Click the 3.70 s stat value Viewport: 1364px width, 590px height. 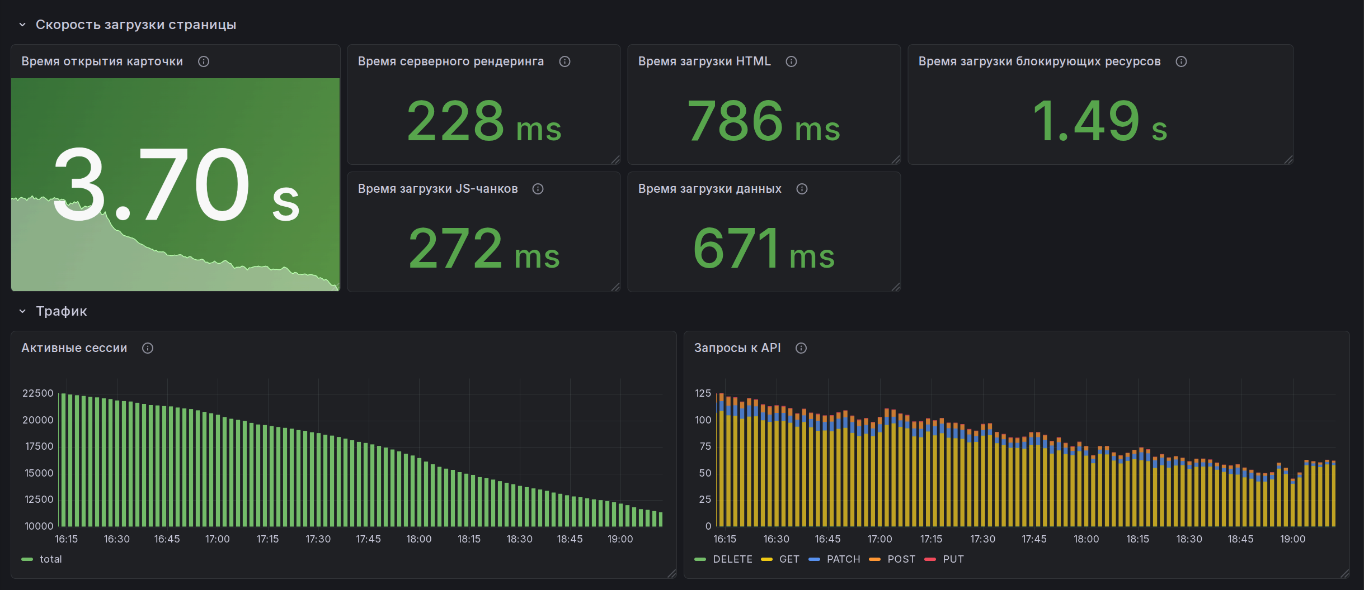tap(177, 184)
